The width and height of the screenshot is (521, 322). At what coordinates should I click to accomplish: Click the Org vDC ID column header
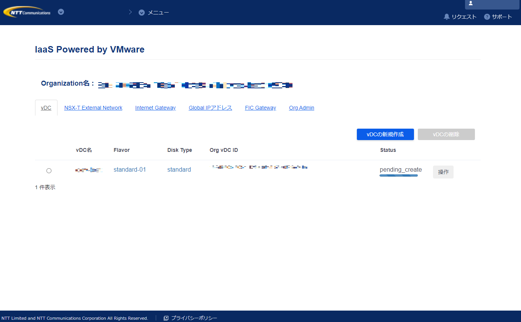point(224,150)
